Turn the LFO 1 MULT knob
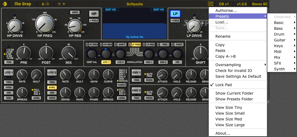 coord(36,75)
